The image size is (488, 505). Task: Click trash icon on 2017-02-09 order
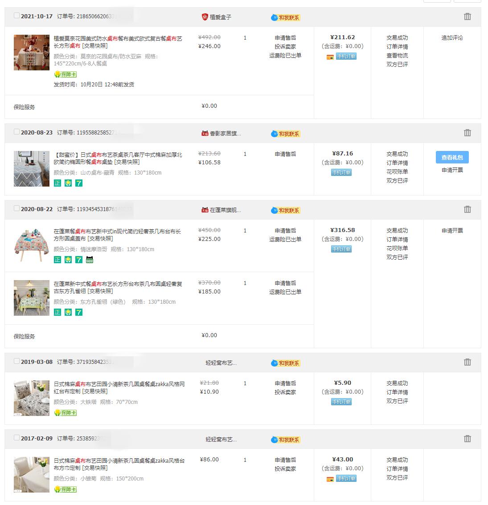[467, 439]
